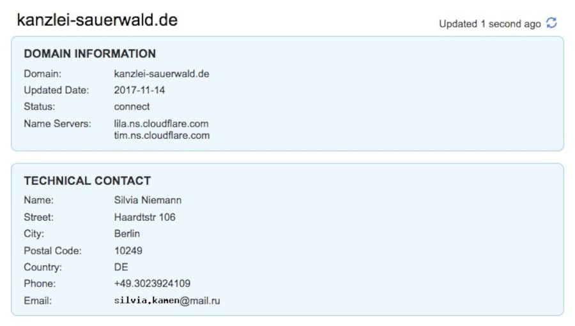Image resolution: width=575 pixels, height=326 pixels.
Task: Select the domain value kanzlei-sauerwald.de
Action: (162, 74)
